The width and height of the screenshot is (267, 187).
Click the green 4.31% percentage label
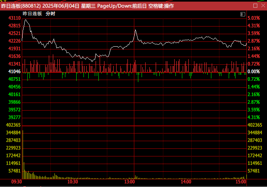254,117
